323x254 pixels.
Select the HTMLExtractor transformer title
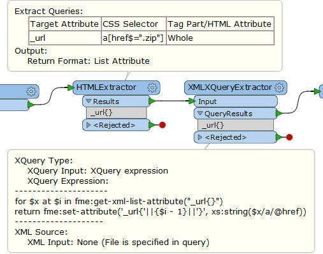coord(106,87)
